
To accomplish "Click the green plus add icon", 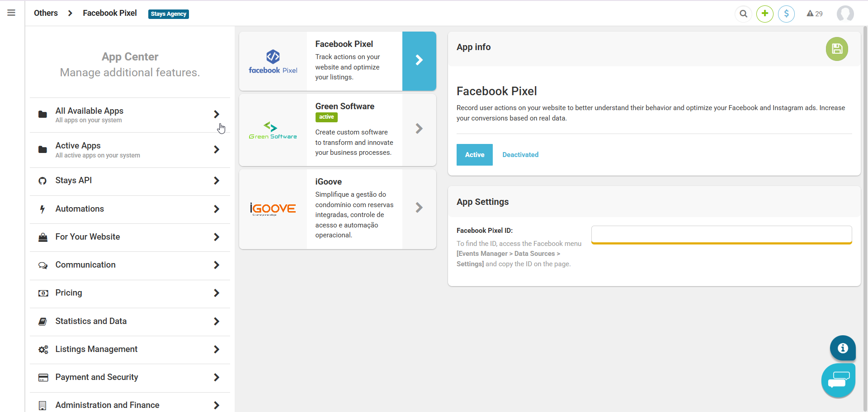I will tap(765, 14).
